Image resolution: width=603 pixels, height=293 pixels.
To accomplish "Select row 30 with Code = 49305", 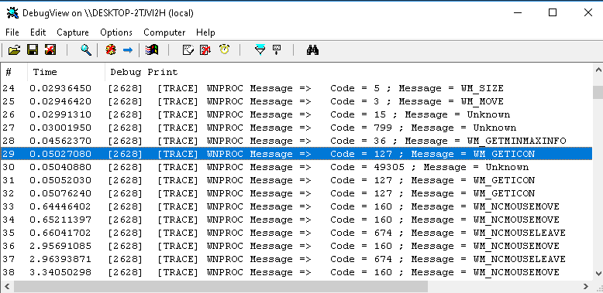I will 296,167.
